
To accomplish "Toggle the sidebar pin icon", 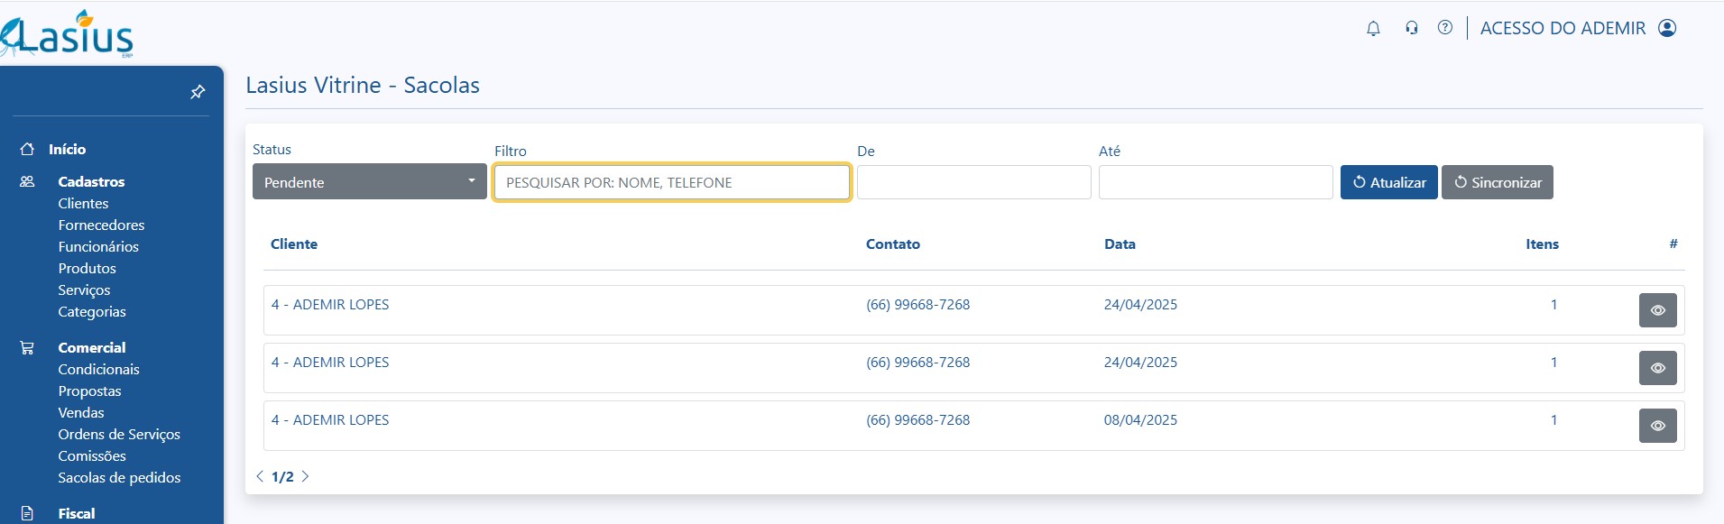I will 198,92.
